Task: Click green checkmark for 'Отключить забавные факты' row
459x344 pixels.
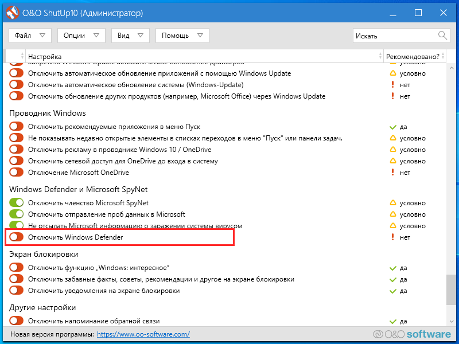Action: point(393,280)
